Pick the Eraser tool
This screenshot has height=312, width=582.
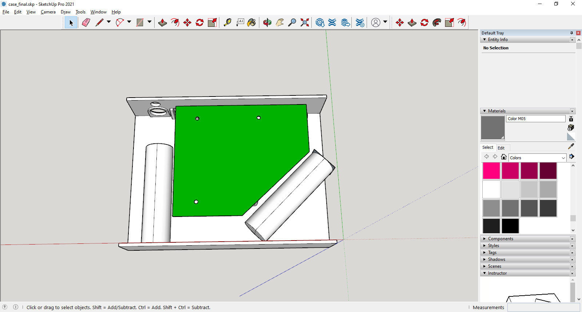click(86, 22)
